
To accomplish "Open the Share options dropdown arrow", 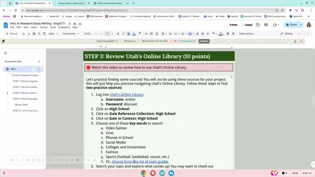I will [301, 25].
